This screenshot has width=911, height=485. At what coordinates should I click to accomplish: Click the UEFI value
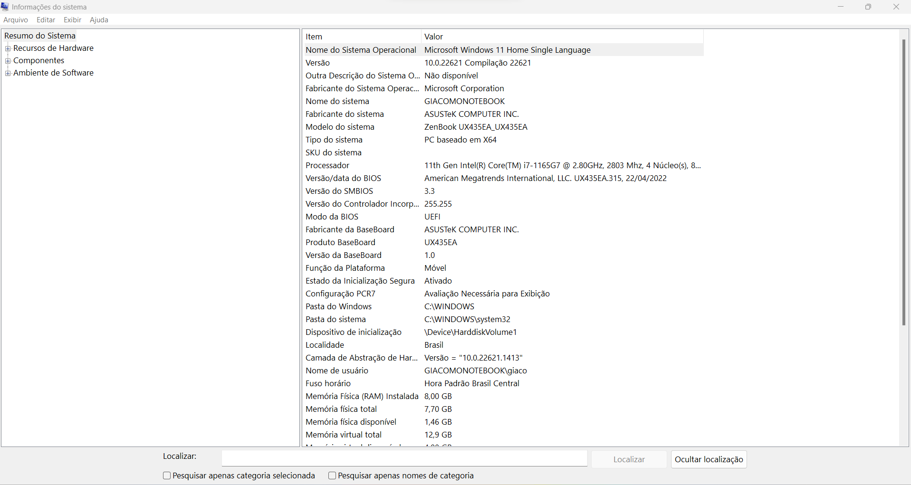click(x=432, y=217)
